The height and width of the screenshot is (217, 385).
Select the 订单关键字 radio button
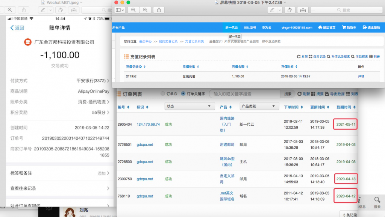[x=183, y=94]
